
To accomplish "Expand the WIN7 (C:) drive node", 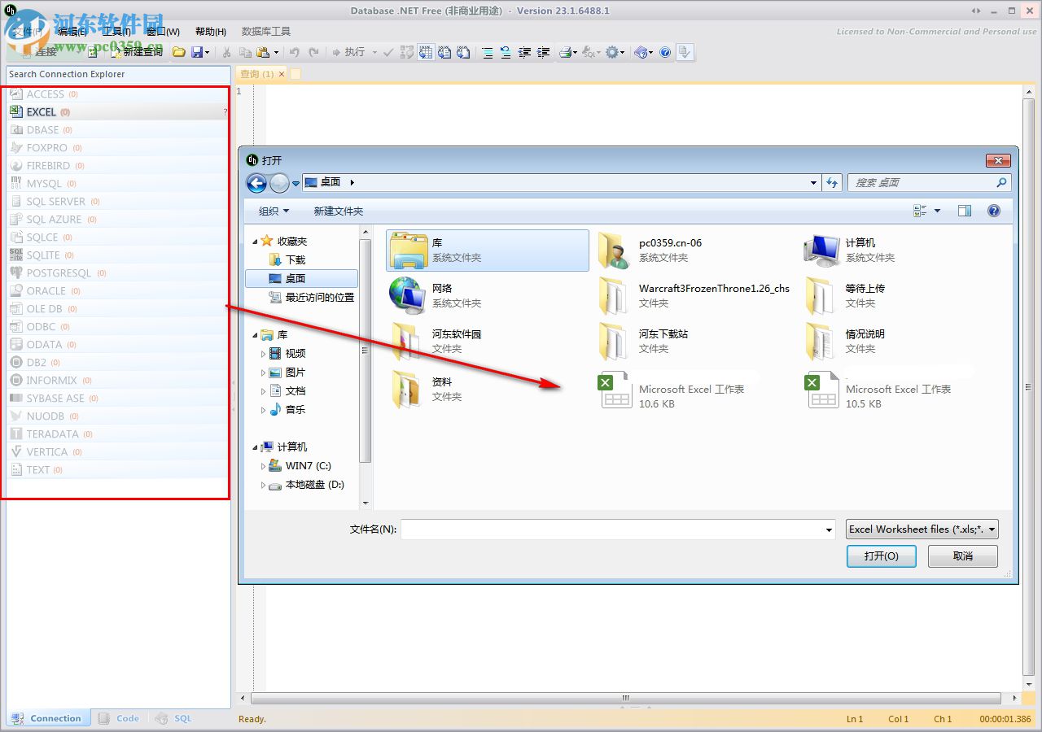I will click(263, 466).
